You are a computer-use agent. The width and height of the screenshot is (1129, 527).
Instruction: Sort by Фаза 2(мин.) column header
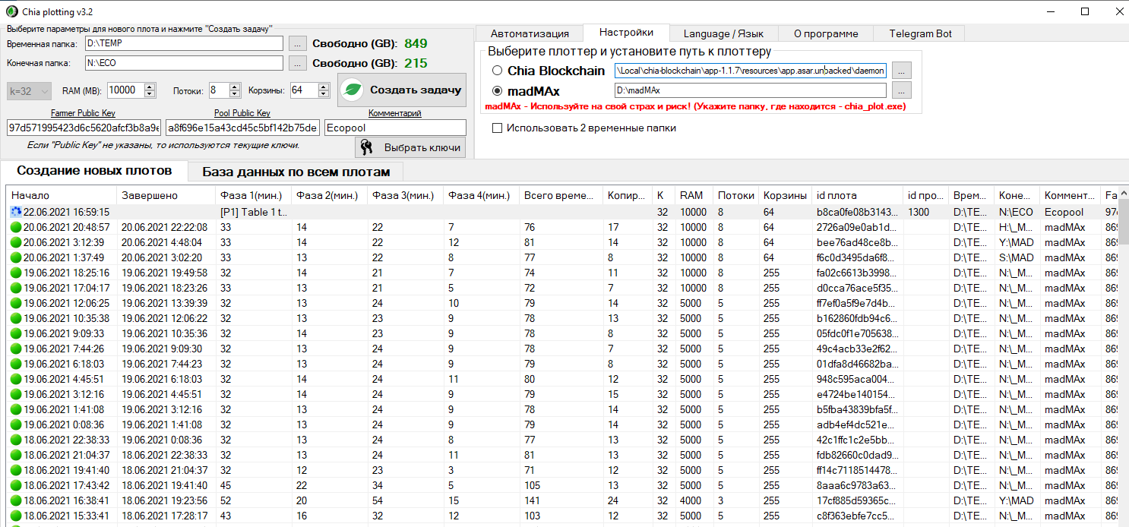tap(329, 195)
